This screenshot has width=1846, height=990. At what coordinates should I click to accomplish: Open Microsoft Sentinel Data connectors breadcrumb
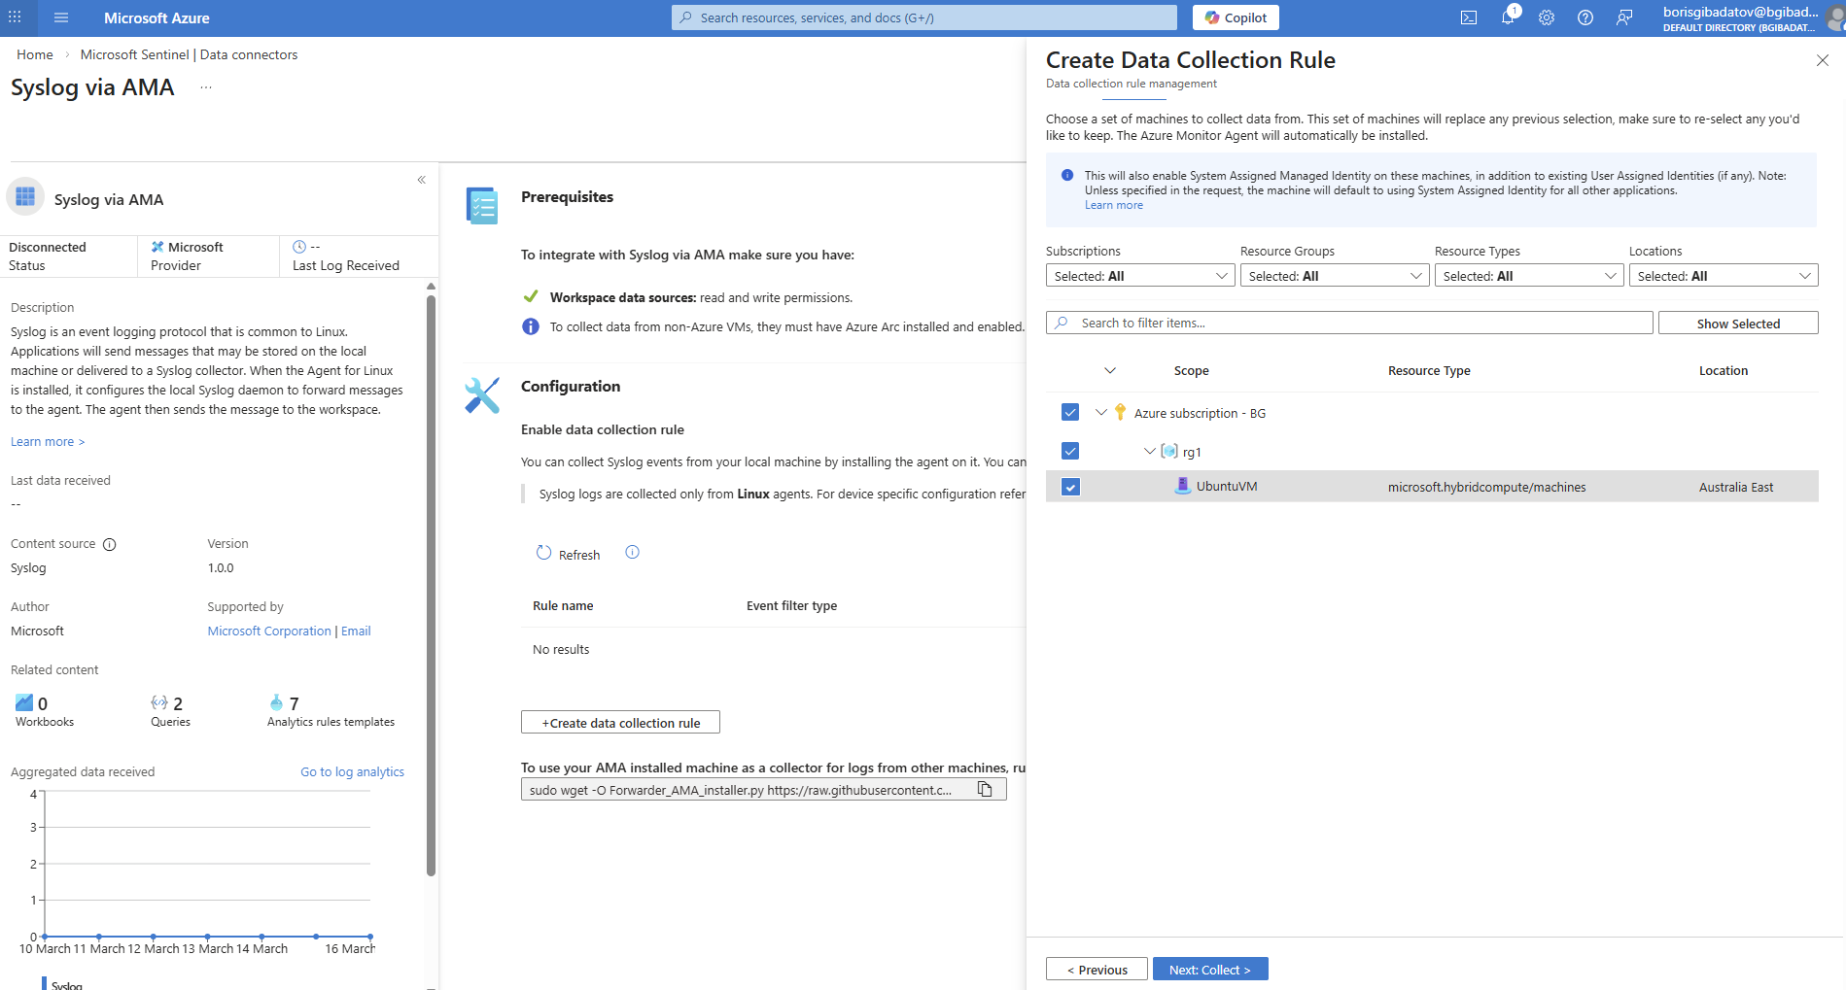(189, 54)
